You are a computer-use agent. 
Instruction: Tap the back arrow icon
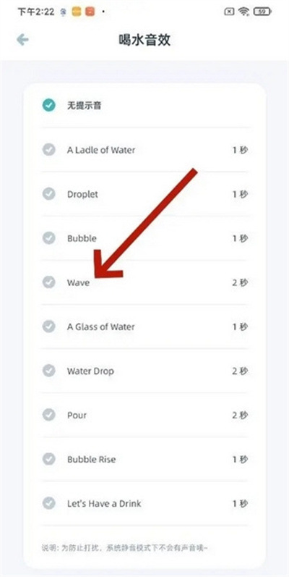[22, 40]
